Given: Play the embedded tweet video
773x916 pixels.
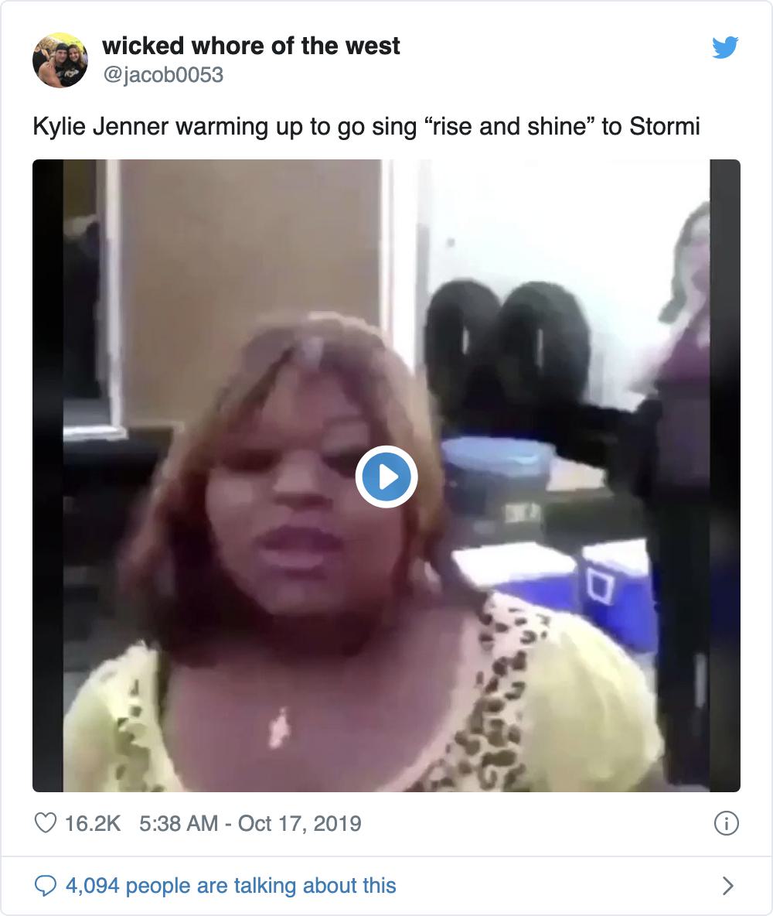Looking at the screenshot, I should 386,477.
